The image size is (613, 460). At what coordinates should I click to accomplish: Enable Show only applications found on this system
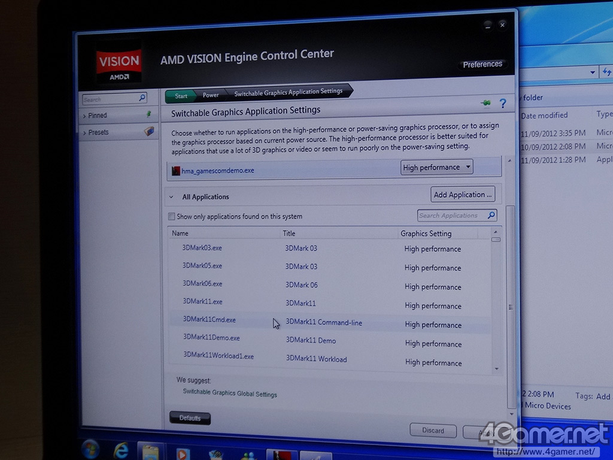(171, 216)
